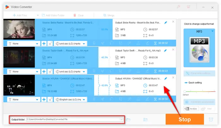
Task: Open subtitle None dropdown for Bebe Rexha
Action: [x=24, y=44]
